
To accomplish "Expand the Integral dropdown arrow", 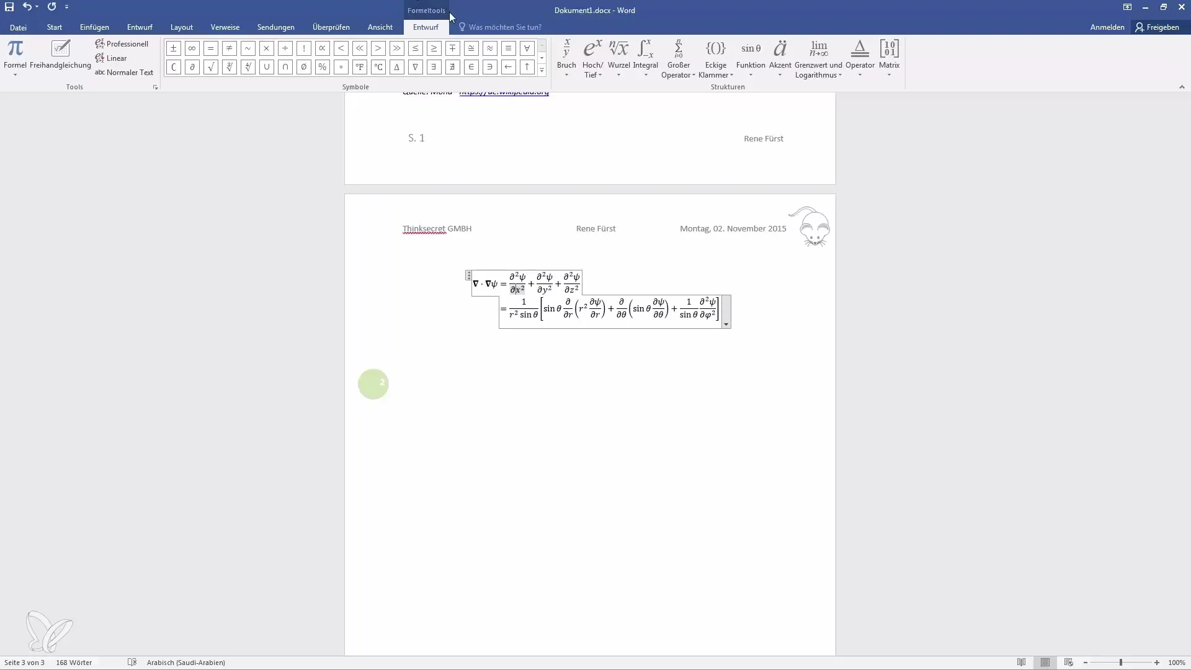I will pos(645,76).
